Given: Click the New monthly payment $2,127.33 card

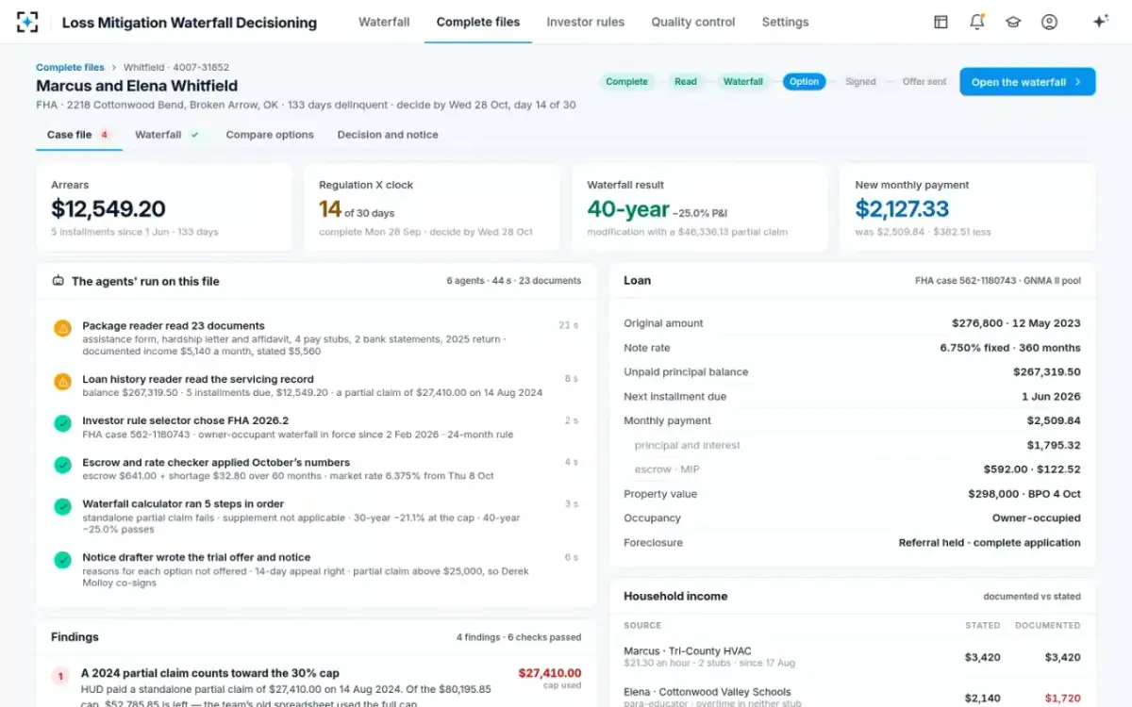Looking at the screenshot, I should click(967, 207).
